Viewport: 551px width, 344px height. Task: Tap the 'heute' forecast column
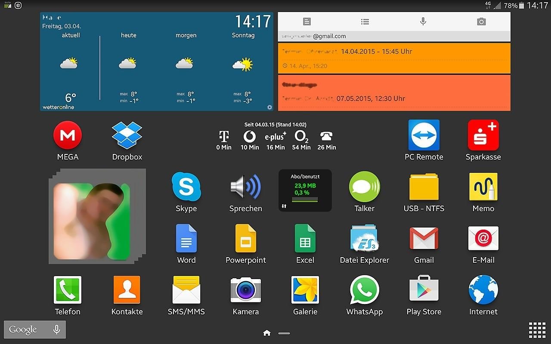pyautogui.click(x=128, y=69)
